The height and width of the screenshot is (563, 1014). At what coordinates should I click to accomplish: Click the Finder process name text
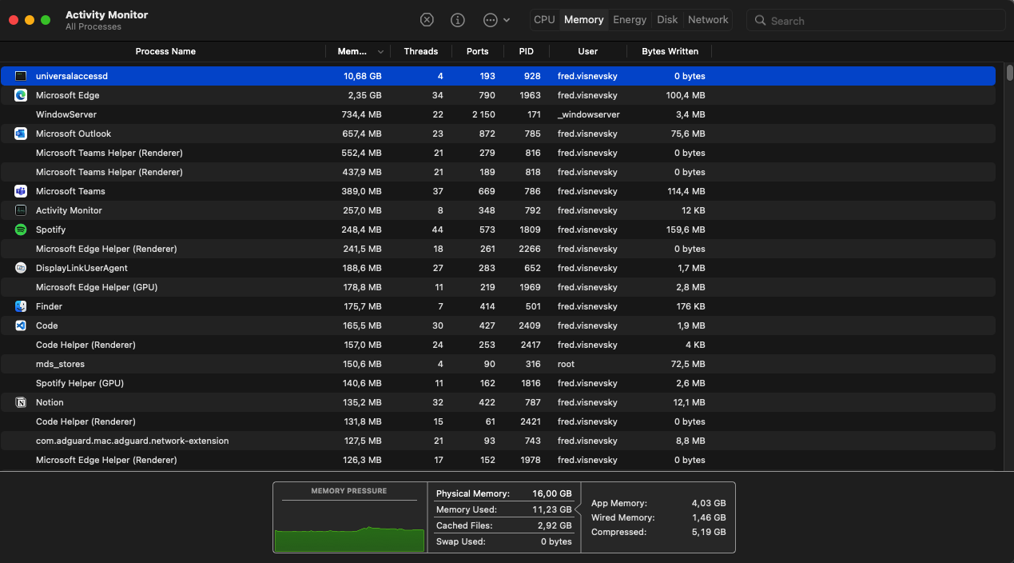point(49,306)
